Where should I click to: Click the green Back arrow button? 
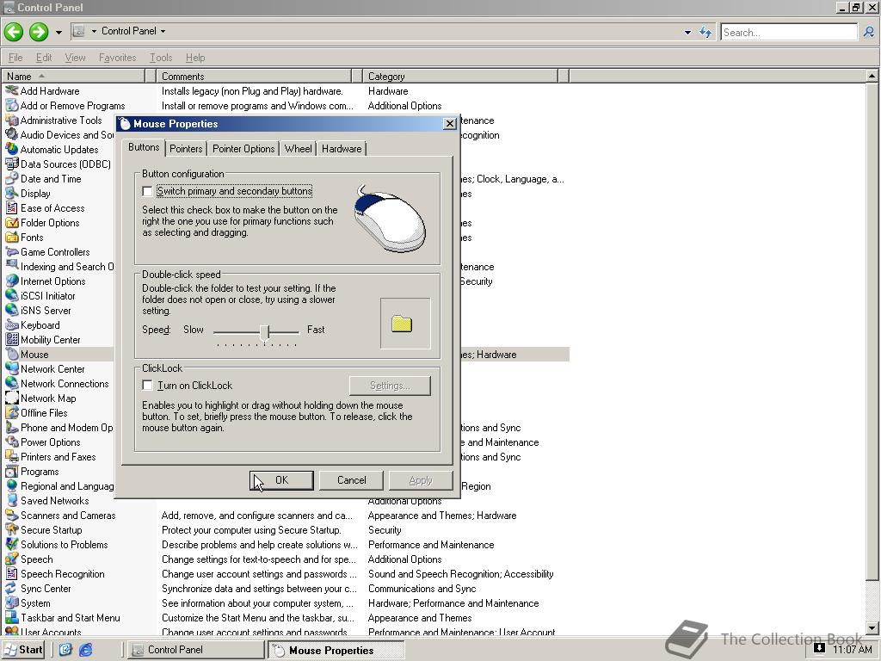pyautogui.click(x=14, y=32)
